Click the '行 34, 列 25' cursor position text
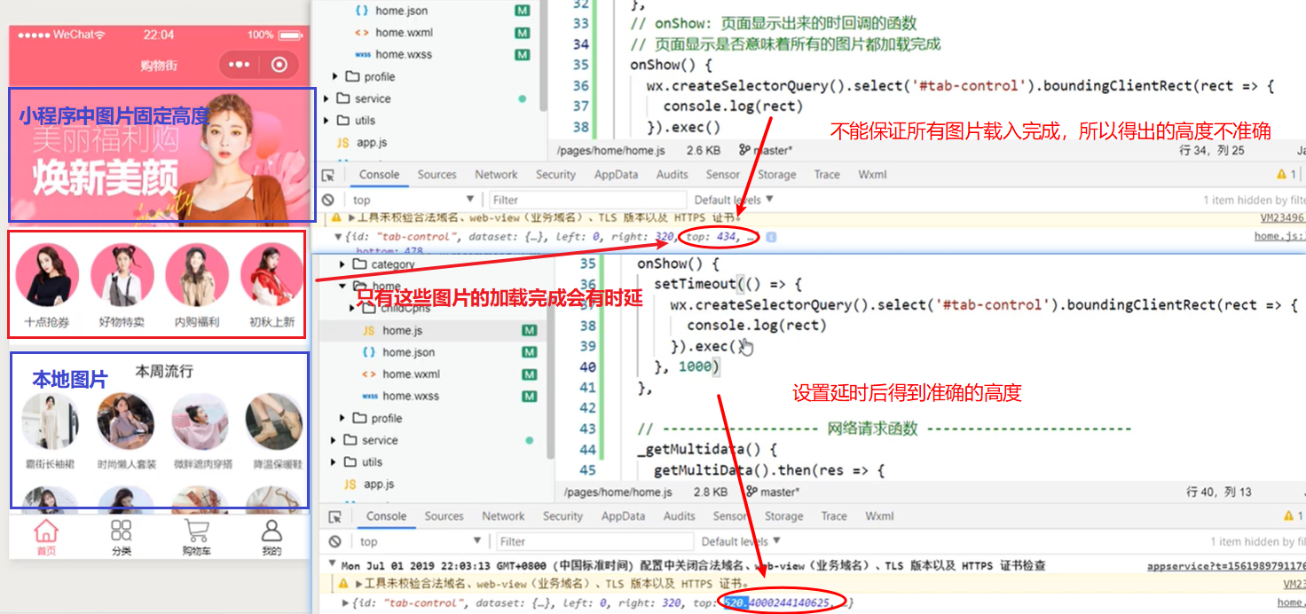 coord(1212,151)
